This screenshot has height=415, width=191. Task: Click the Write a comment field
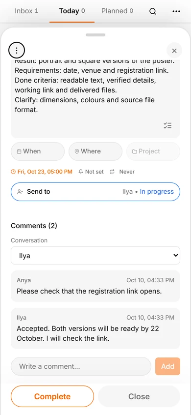point(81,366)
